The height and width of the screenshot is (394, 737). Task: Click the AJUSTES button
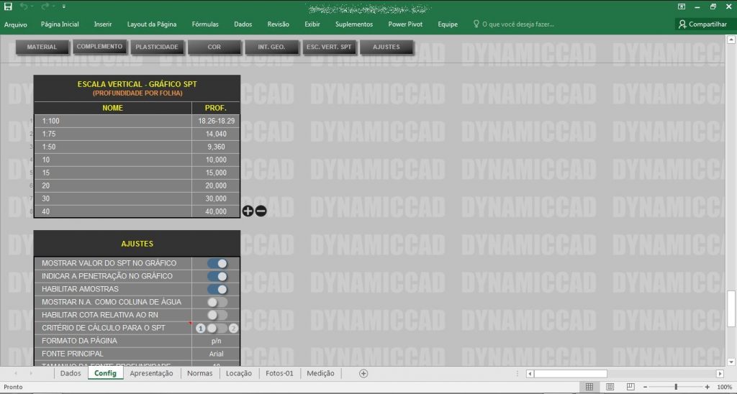[386, 47]
